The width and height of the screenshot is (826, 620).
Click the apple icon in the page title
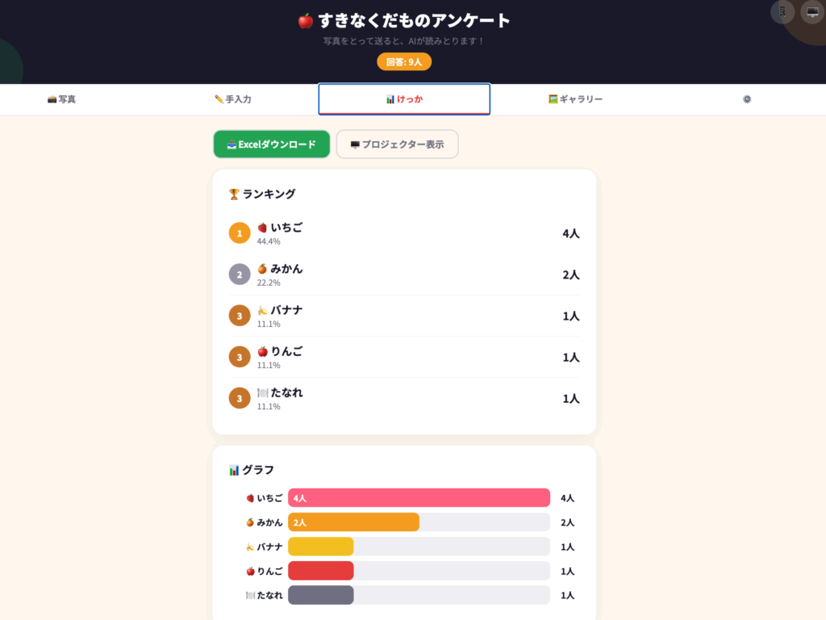click(x=305, y=21)
